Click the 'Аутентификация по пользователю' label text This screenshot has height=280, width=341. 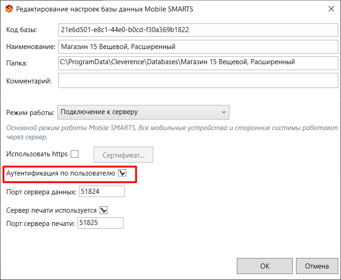[x=61, y=173]
